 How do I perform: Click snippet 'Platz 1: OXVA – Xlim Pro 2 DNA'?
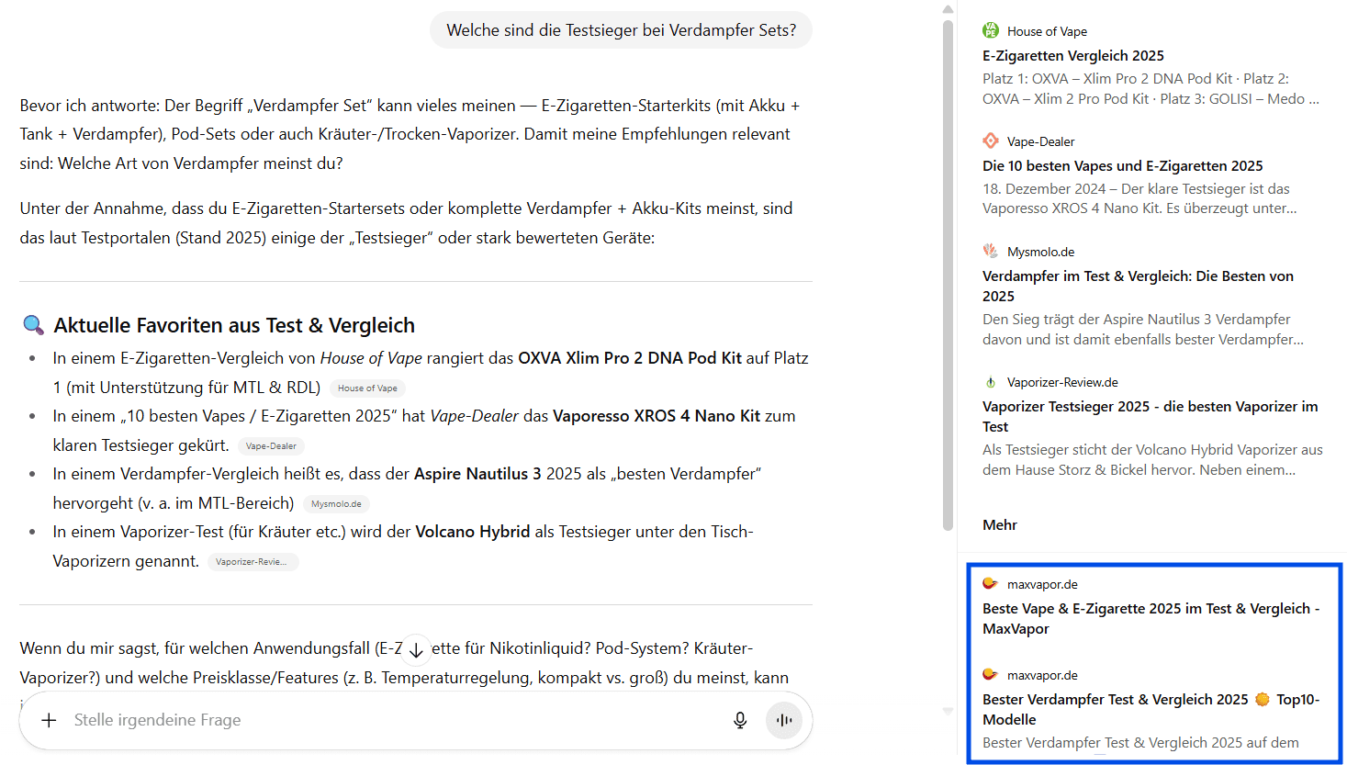coord(1151,89)
